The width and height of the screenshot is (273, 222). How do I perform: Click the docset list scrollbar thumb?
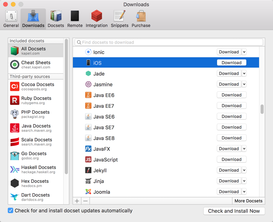click(x=262, y=109)
